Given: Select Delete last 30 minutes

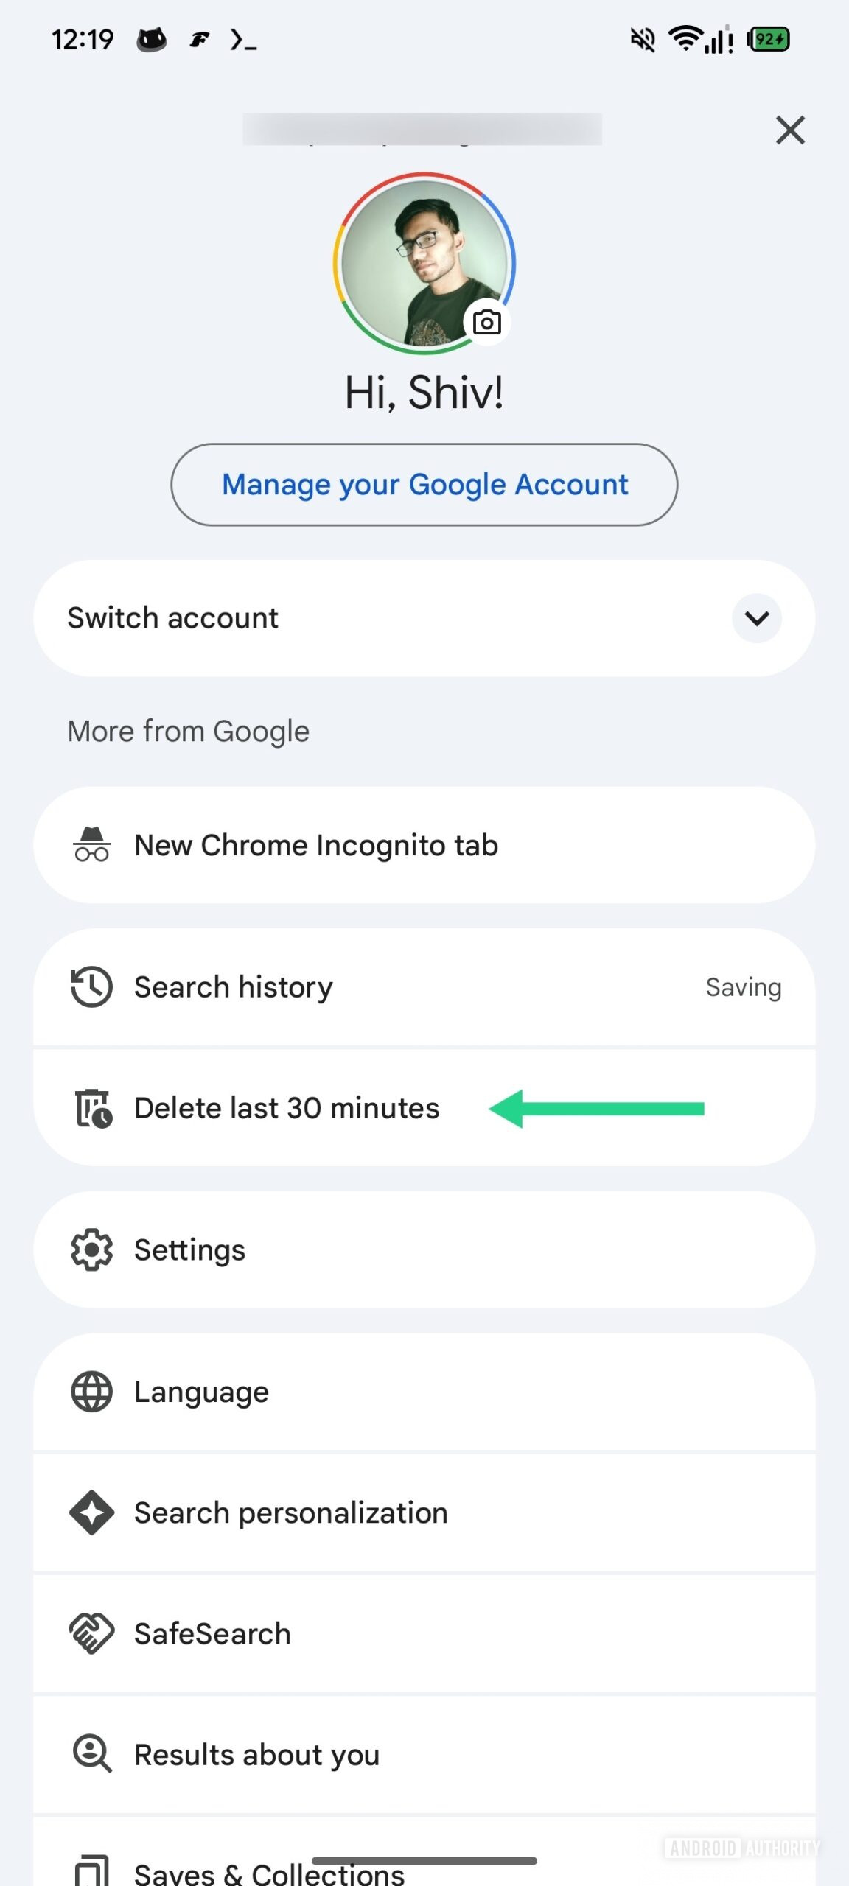Looking at the screenshot, I should click(x=287, y=1108).
